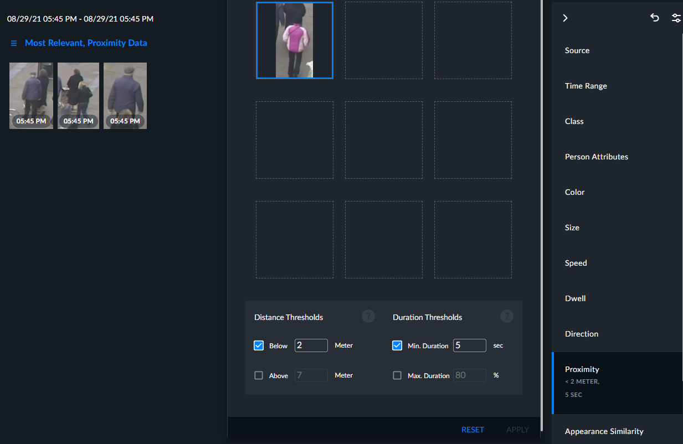Open first result thumbnail of two men
The image size is (683, 444).
pos(31,96)
